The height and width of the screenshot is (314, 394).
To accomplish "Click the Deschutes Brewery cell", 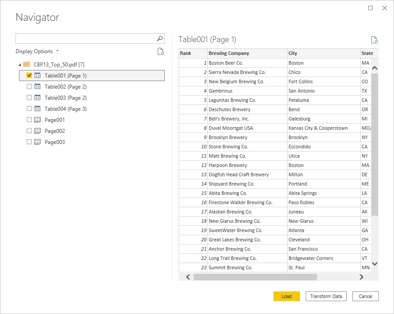I will click(247, 109).
